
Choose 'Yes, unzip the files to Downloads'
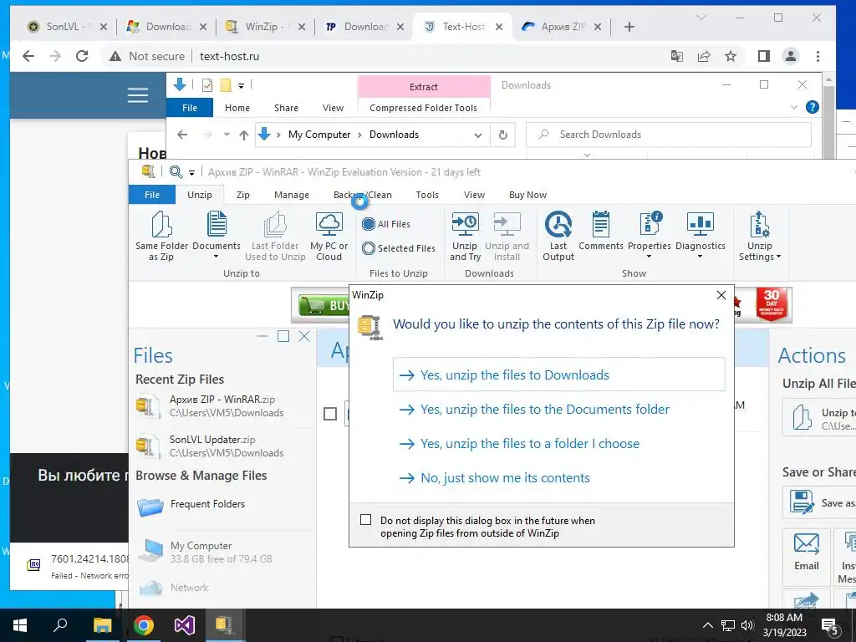point(559,374)
